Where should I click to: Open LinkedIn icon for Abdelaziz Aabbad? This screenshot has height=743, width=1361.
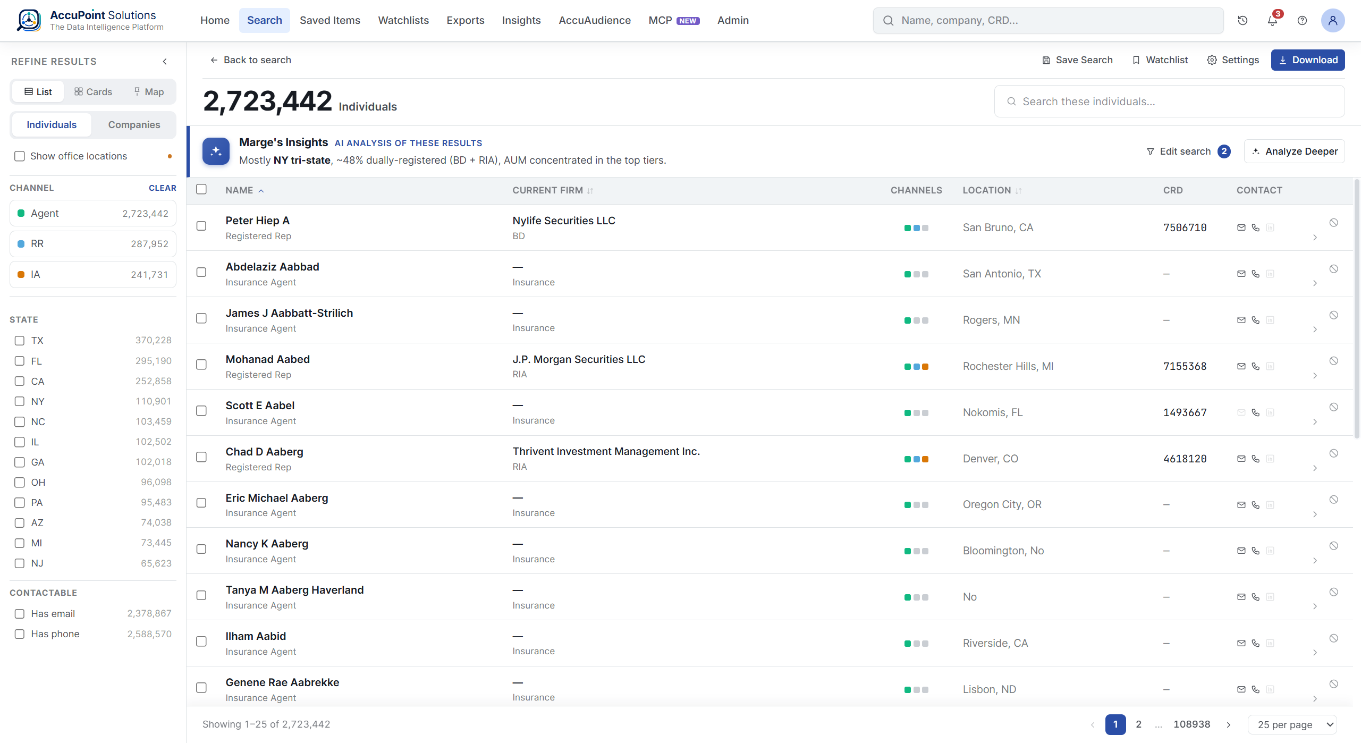[x=1270, y=274]
